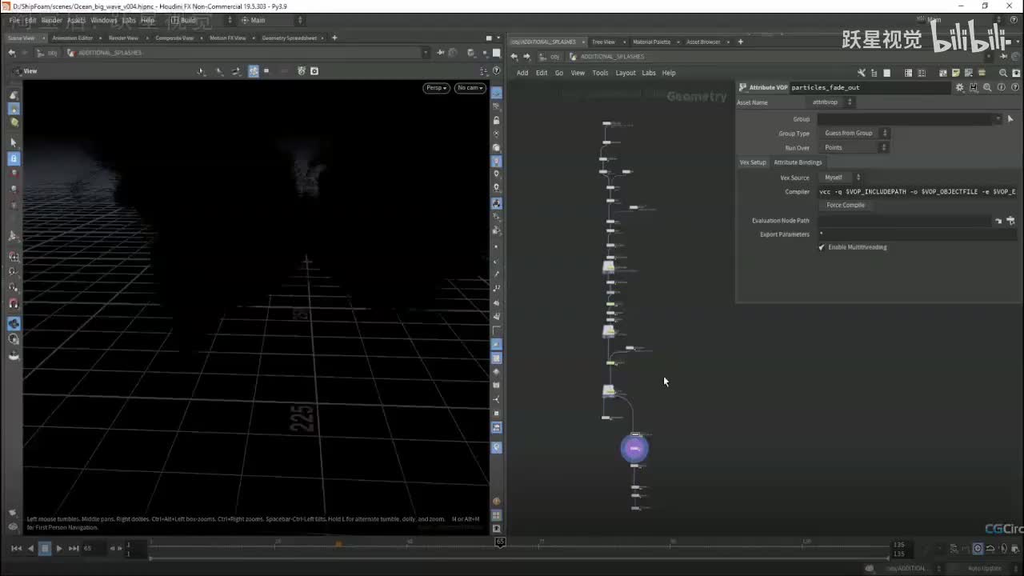Go forward in network editor path
The image size is (1024, 576).
click(526, 56)
